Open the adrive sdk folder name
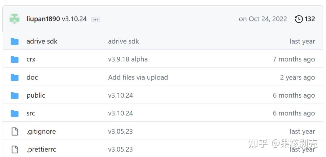The height and width of the screenshot is (157, 326). [x=42, y=41]
